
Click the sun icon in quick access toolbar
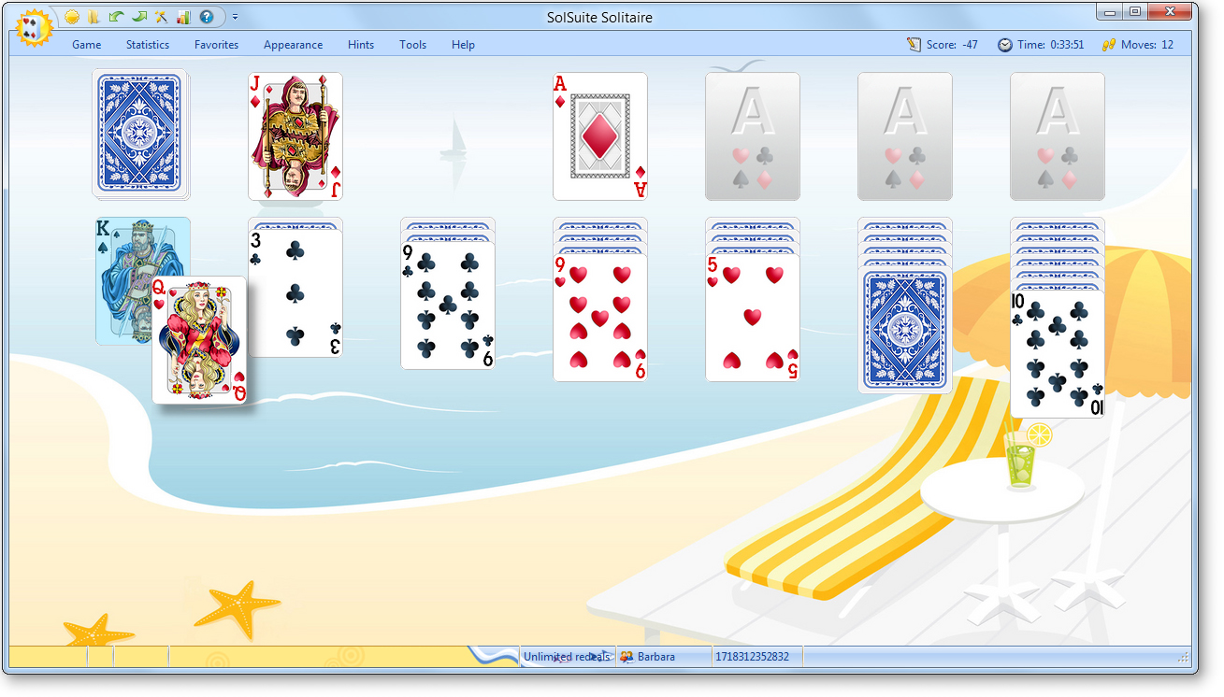pyautogui.click(x=72, y=17)
